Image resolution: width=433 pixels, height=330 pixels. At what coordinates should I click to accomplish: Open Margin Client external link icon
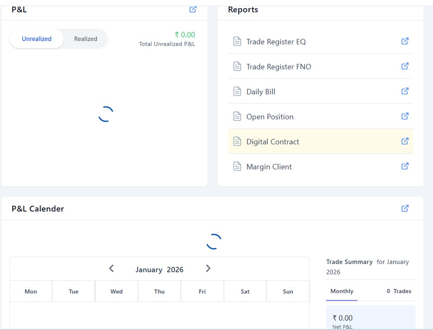(x=405, y=166)
